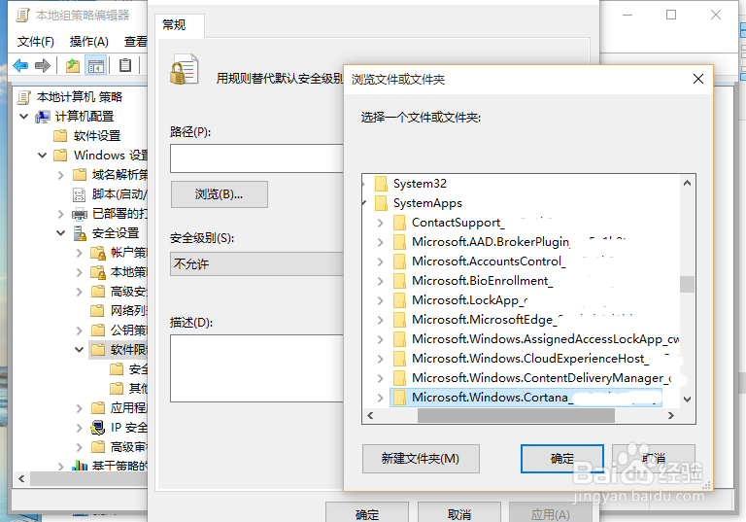Viewport: 746px width, 522px height.
Task: Click the 基于策略的 QoS chart icon
Action: click(80, 466)
